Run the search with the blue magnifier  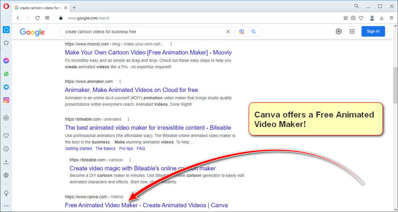254,32
